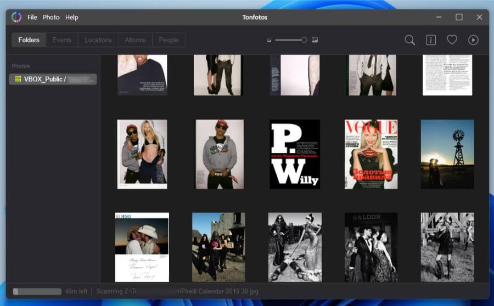Click the Tonfotos app logo icon
The width and height of the screenshot is (494, 306).
(16, 17)
